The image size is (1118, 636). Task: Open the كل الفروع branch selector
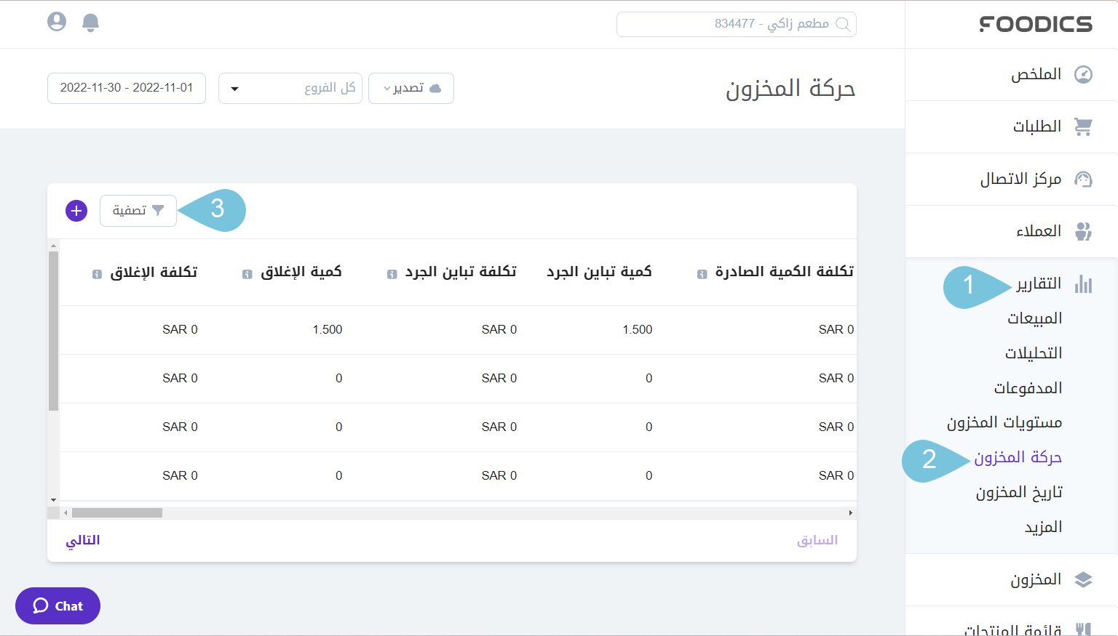290,88
